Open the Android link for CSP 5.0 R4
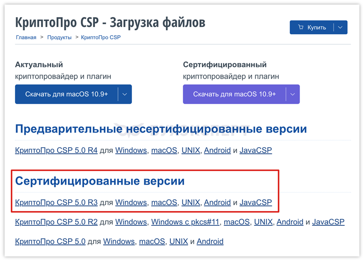Screen dimensions: 364x261 [x=217, y=150]
